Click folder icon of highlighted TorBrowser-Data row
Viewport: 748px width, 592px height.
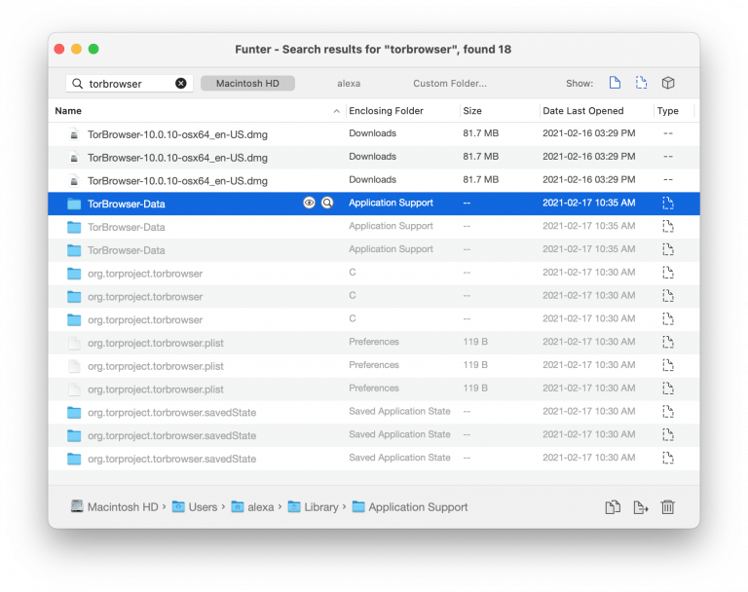coord(74,203)
